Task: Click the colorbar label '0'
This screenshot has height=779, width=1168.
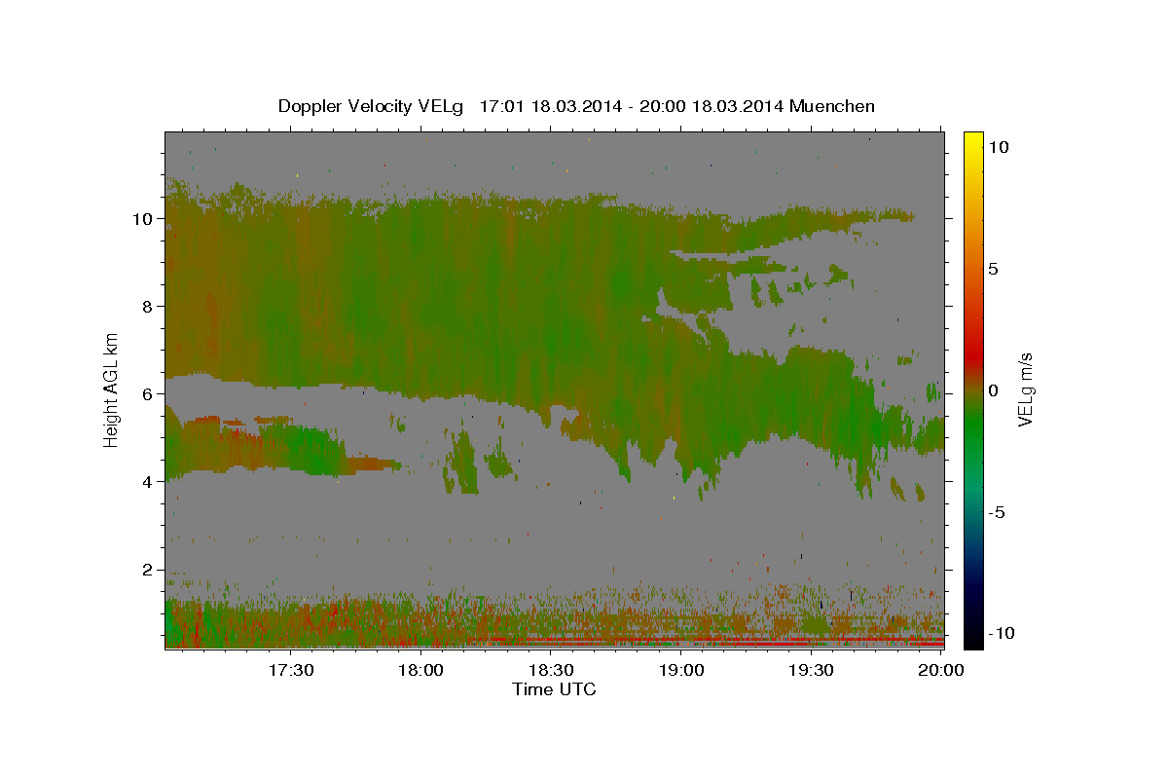Action: point(993,390)
